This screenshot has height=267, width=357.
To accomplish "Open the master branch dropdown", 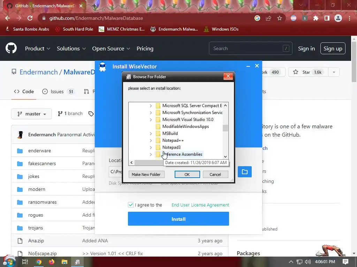I will click(31, 114).
